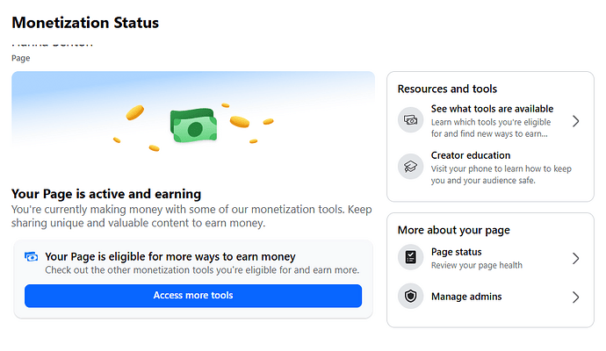Expand the Manage admins chevron arrow

pyautogui.click(x=575, y=297)
